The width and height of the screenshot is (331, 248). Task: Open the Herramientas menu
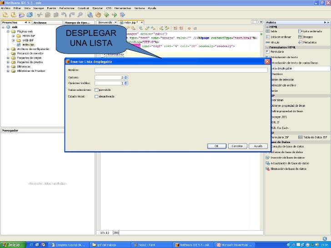click(x=123, y=8)
